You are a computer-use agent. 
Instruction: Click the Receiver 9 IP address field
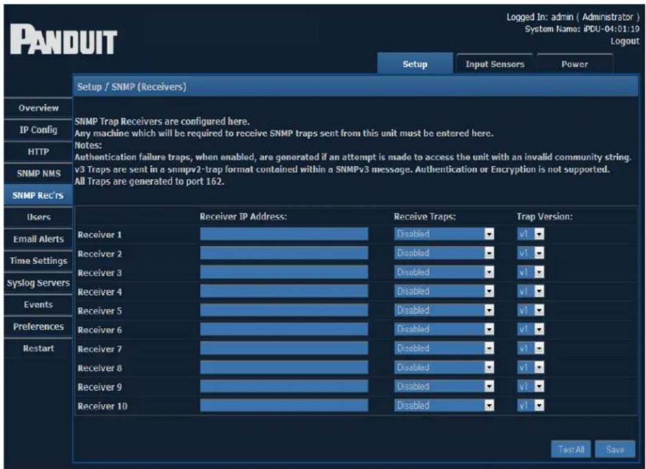coord(284,386)
